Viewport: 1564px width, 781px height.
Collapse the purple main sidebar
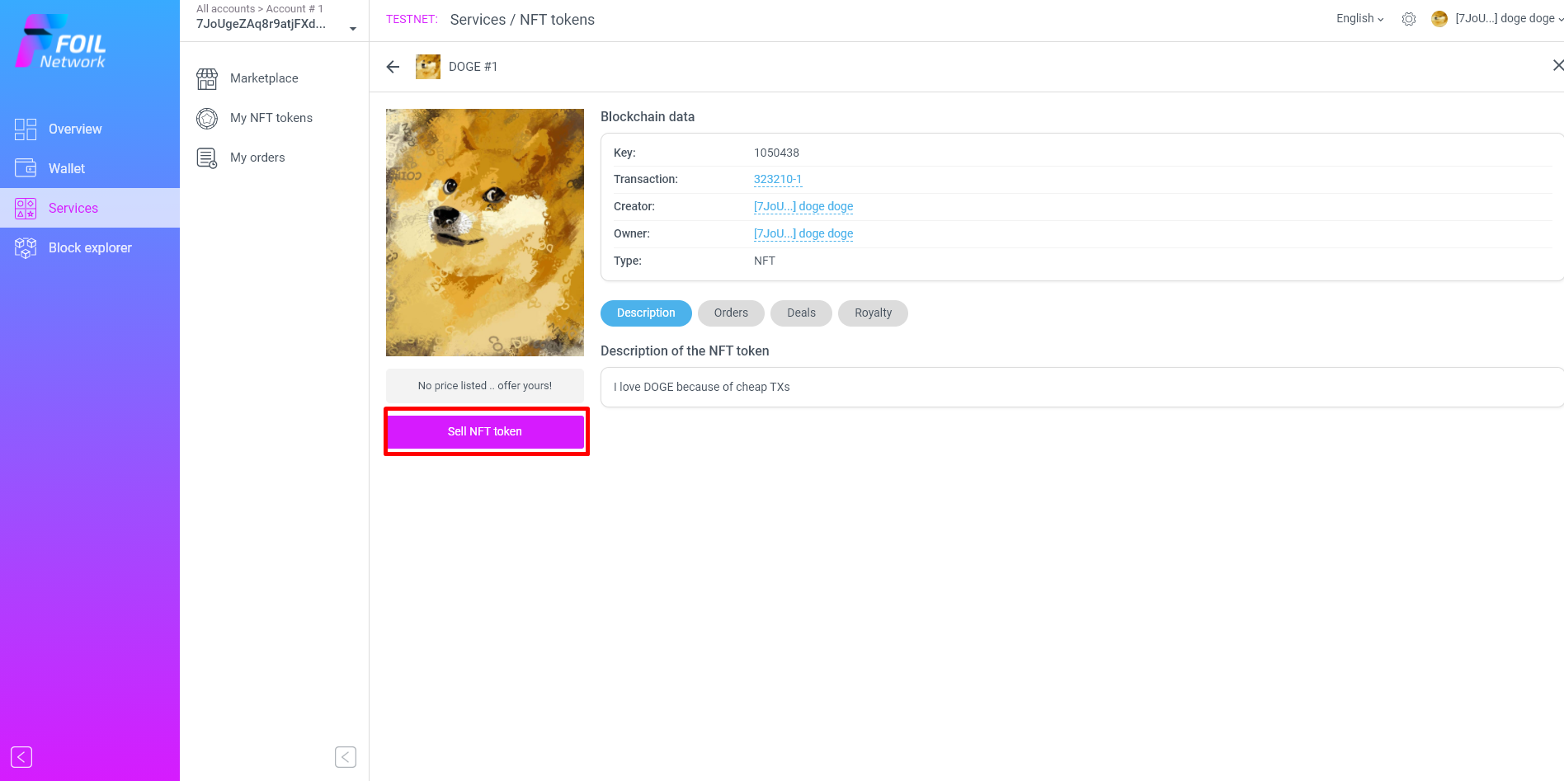tap(21, 757)
